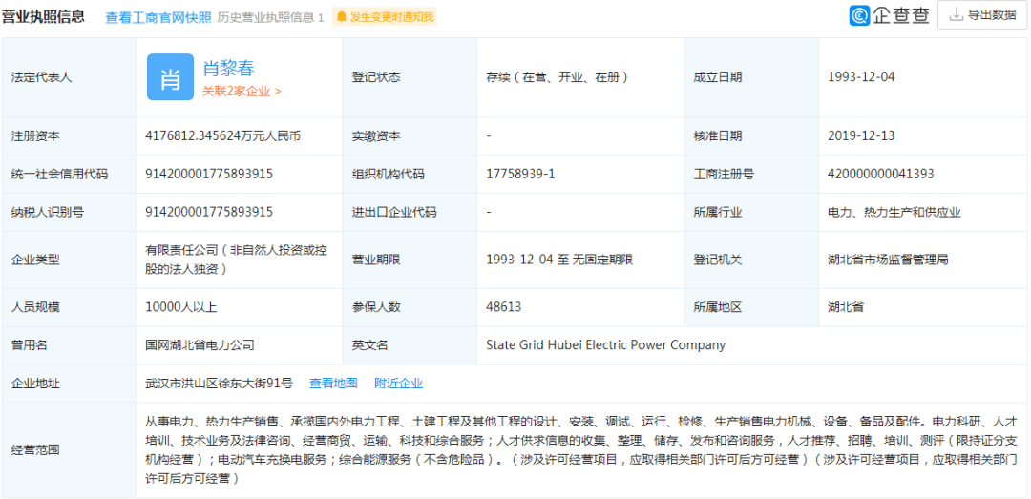1031x499 pixels.
Task: Click approval date 2019-12-13
Action: (861, 136)
